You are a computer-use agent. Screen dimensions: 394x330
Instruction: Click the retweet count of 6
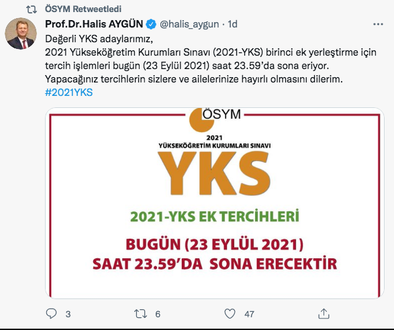coord(158,314)
